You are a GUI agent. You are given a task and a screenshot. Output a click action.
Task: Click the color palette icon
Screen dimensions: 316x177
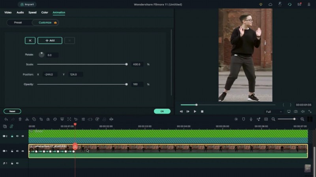[55, 119]
